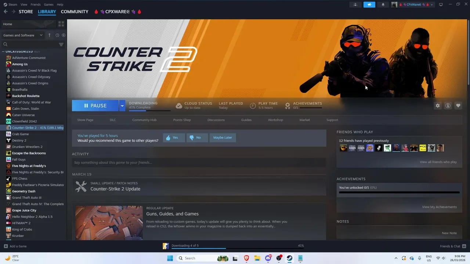Add Counter-Strike 2 to favorites heart

(458, 106)
